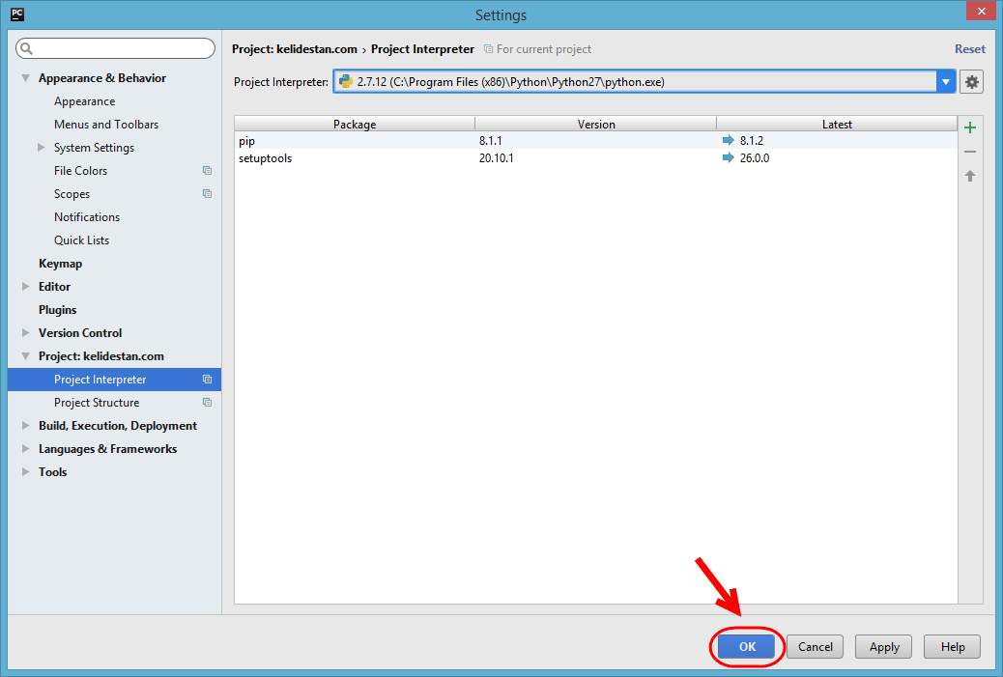This screenshot has height=677, width=1003.
Task: Click the OK button
Action: (x=747, y=647)
